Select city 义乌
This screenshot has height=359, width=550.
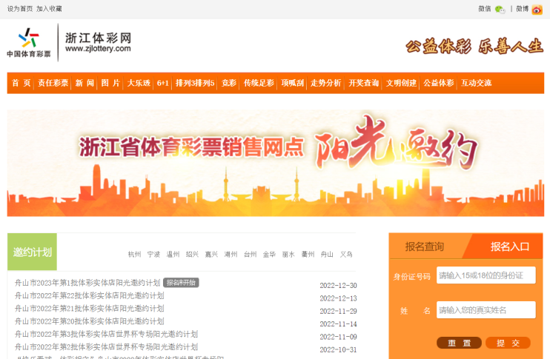pyautogui.click(x=346, y=255)
